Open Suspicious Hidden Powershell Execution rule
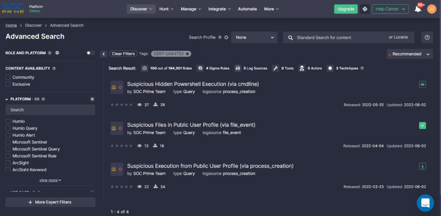The height and width of the screenshot is (216, 441). pyautogui.click(x=193, y=84)
